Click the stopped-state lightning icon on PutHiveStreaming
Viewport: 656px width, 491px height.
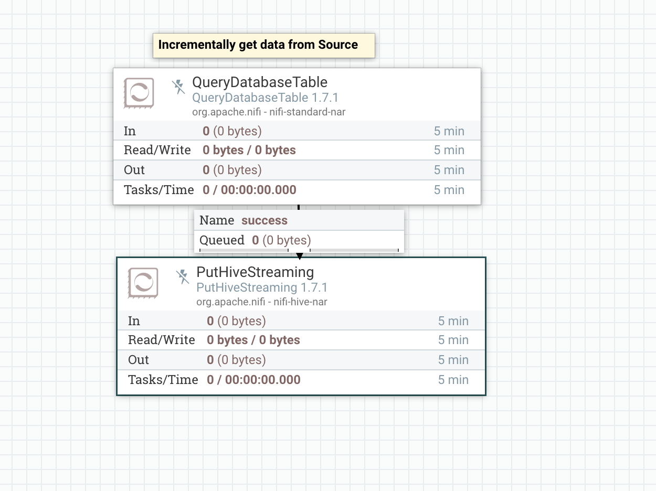pyautogui.click(x=183, y=277)
